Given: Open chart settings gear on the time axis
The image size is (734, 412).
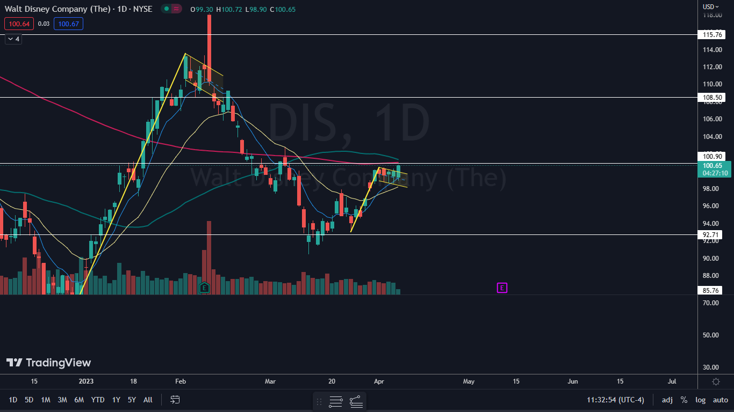Looking at the screenshot, I should 716,381.
